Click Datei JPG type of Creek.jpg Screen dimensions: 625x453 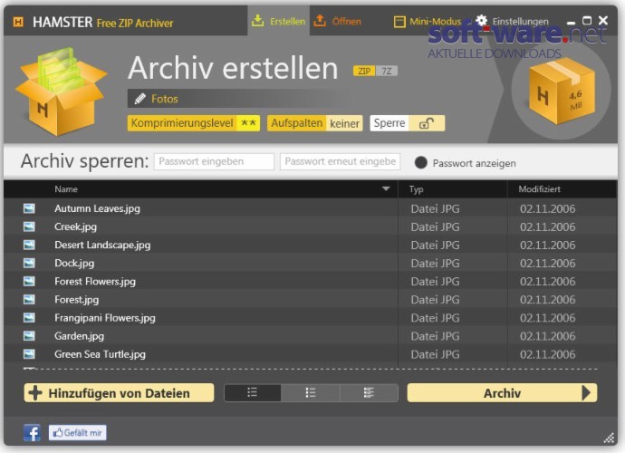pos(436,226)
